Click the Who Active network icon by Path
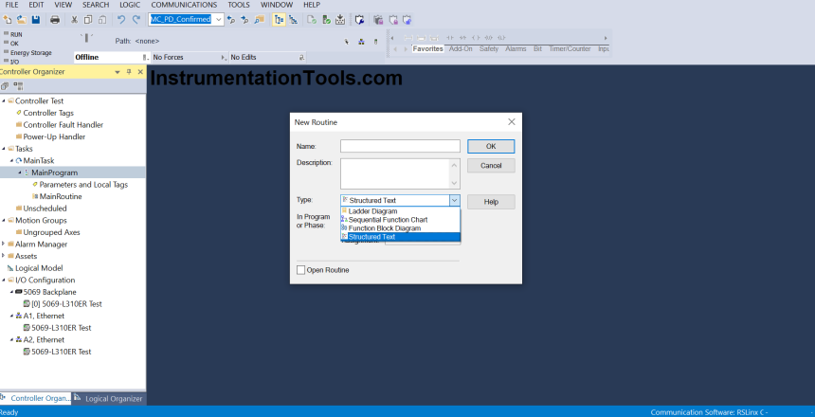This screenshot has width=815, height=417. 361,42
